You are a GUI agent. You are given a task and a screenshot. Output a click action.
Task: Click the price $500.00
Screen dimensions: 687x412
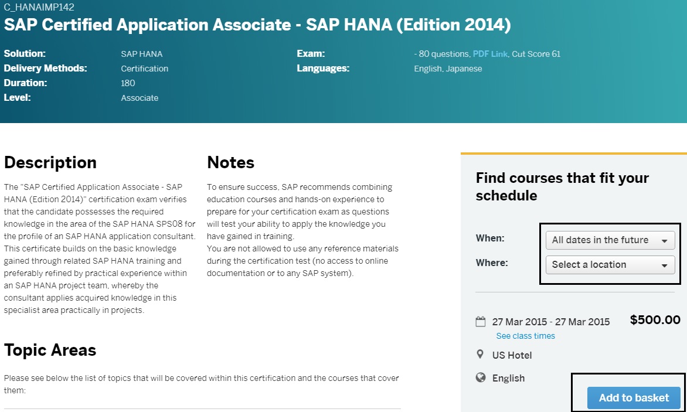[x=655, y=319]
